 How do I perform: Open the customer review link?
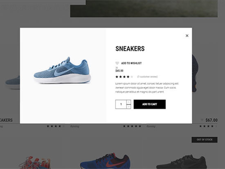(147, 77)
